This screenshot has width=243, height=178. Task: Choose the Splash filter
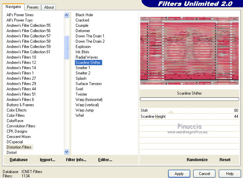(x=81, y=78)
